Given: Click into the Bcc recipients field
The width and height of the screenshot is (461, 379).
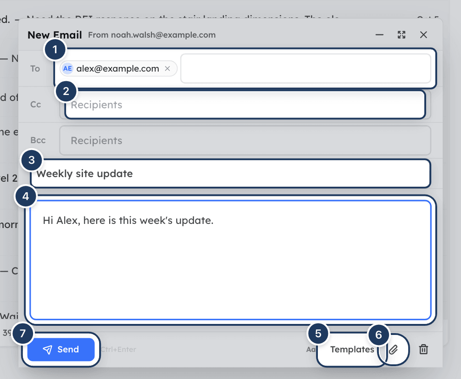Looking at the screenshot, I should click(x=245, y=140).
